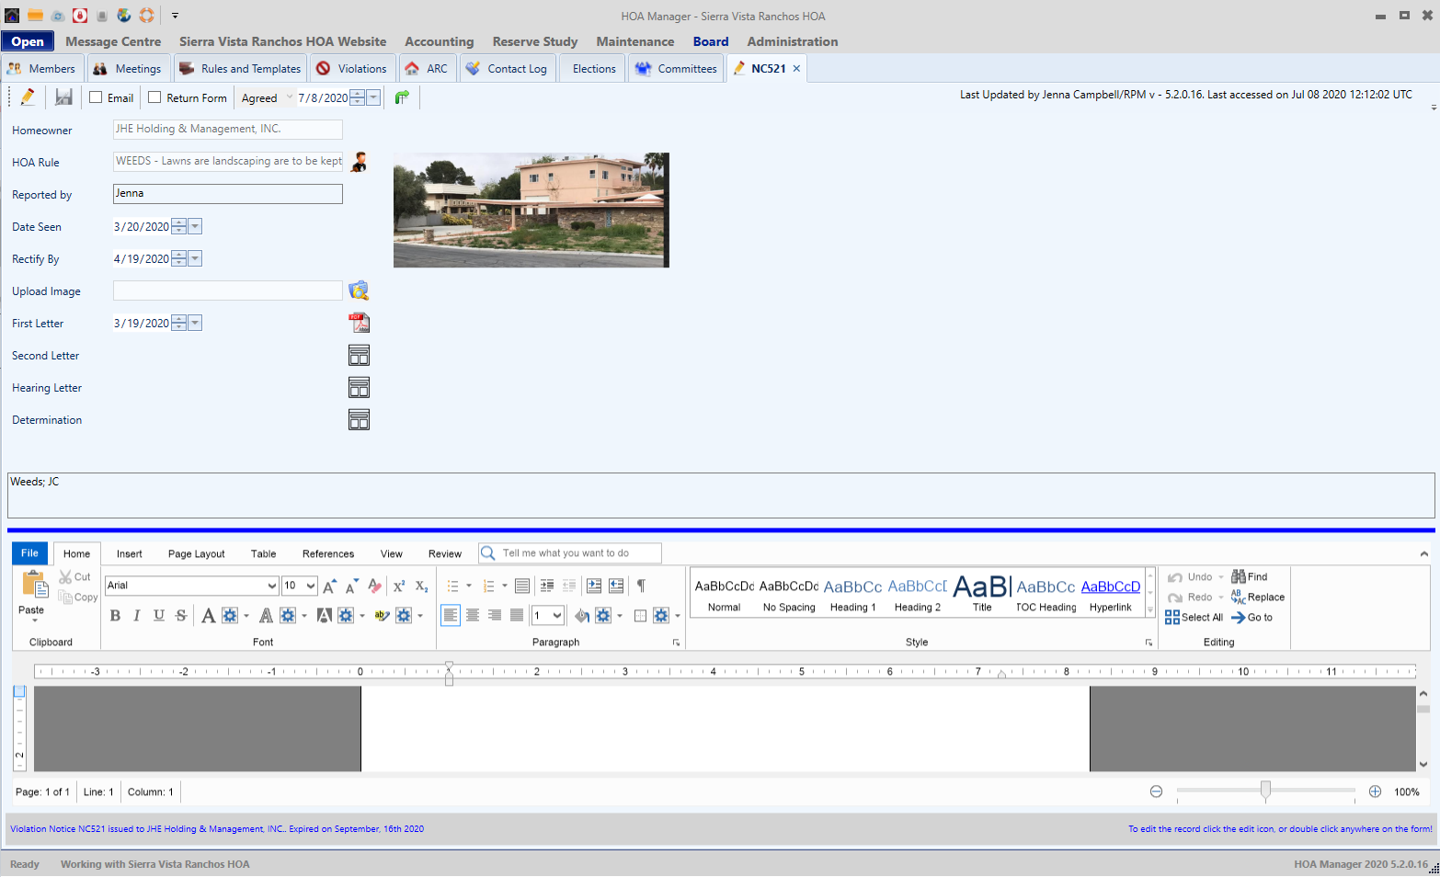Check the Return Form checkbox
The width and height of the screenshot is (1440, 877).
[x=154, y=97]
